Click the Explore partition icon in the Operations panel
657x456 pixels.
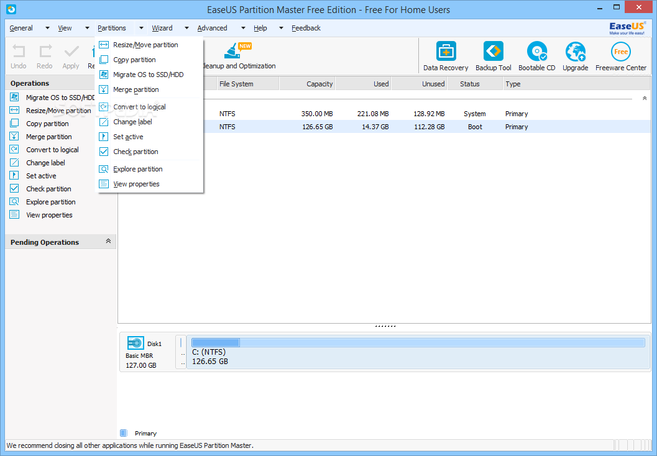pyautogui.click(x=14, y=201)
